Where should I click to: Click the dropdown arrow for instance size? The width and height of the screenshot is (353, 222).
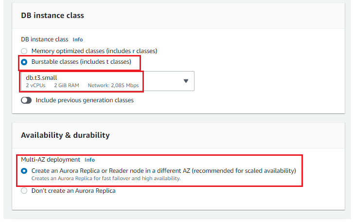point(186,81)
